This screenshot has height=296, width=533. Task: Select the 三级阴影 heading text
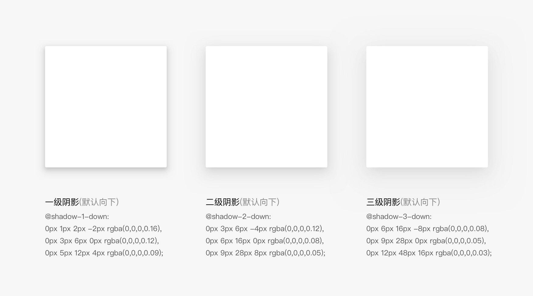(383, 202)
